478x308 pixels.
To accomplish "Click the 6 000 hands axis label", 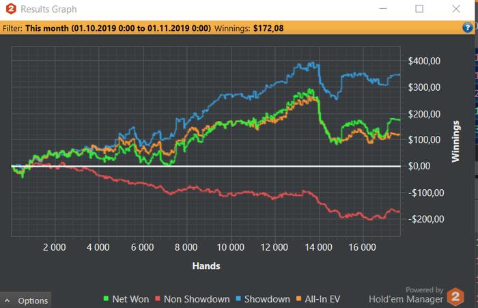I will coord(142,247).
